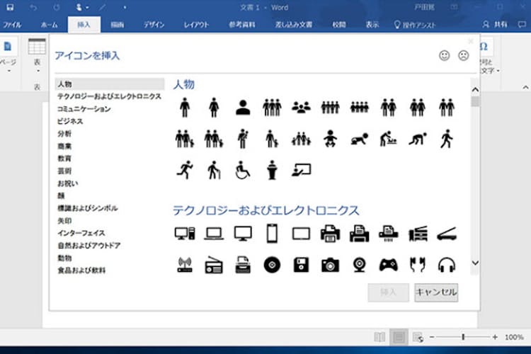Click the smiley face feedback icon
This screenshot has height=354, width=531.
coord(445,55)
